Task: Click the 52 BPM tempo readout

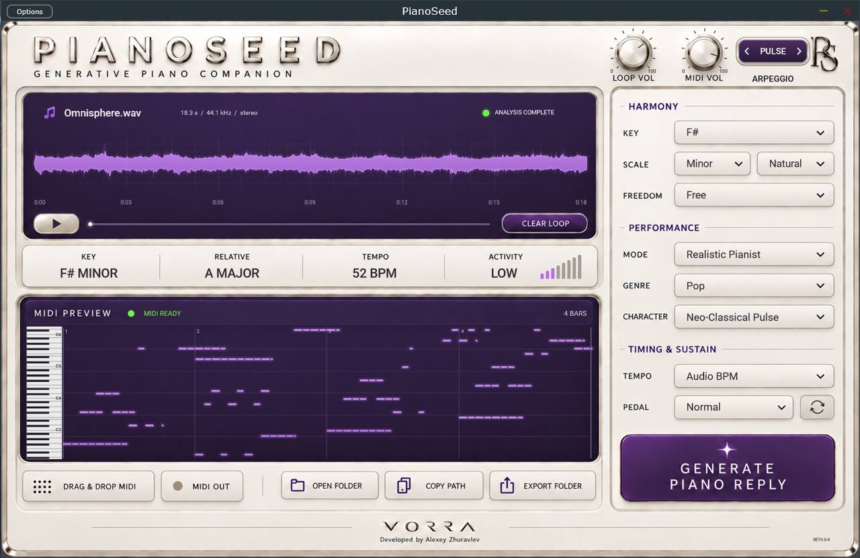Action: point(374,274)
